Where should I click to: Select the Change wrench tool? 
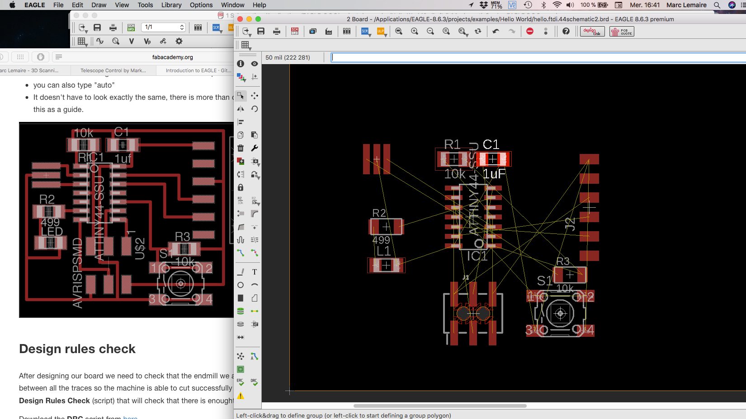pyautogui.click(x=255, y=148)
